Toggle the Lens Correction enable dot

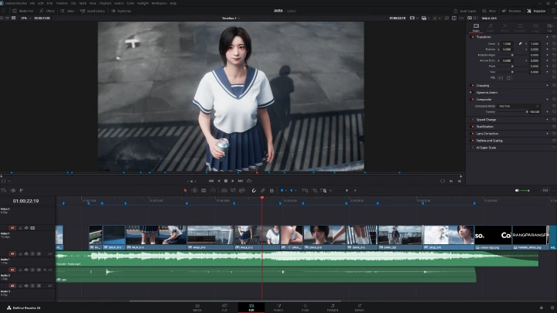[x=473, y=134]
